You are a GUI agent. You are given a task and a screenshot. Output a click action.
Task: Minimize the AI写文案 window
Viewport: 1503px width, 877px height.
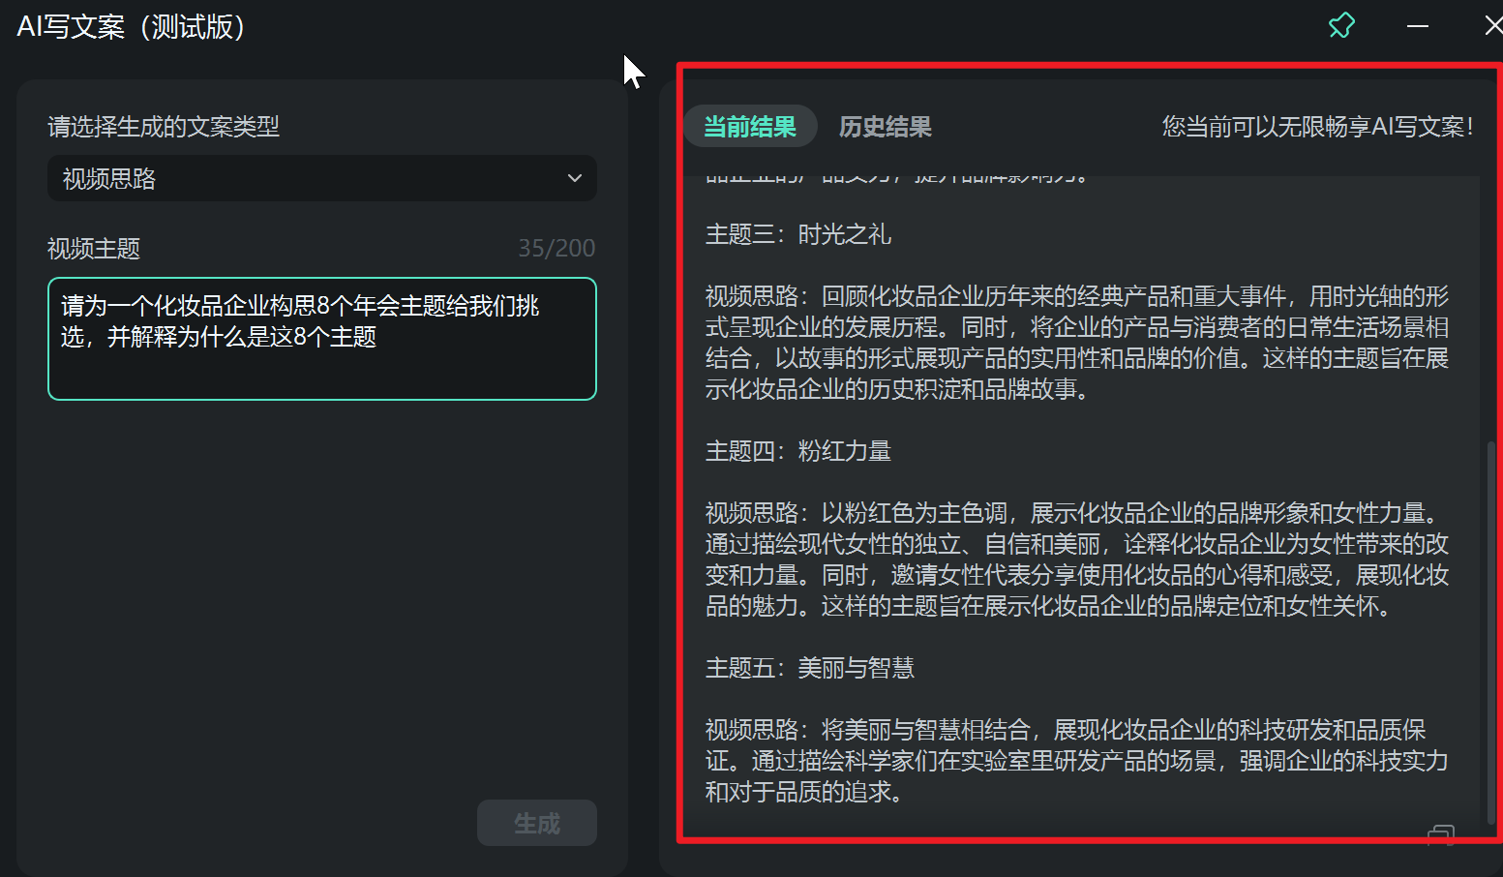[x=1417, y=26]
